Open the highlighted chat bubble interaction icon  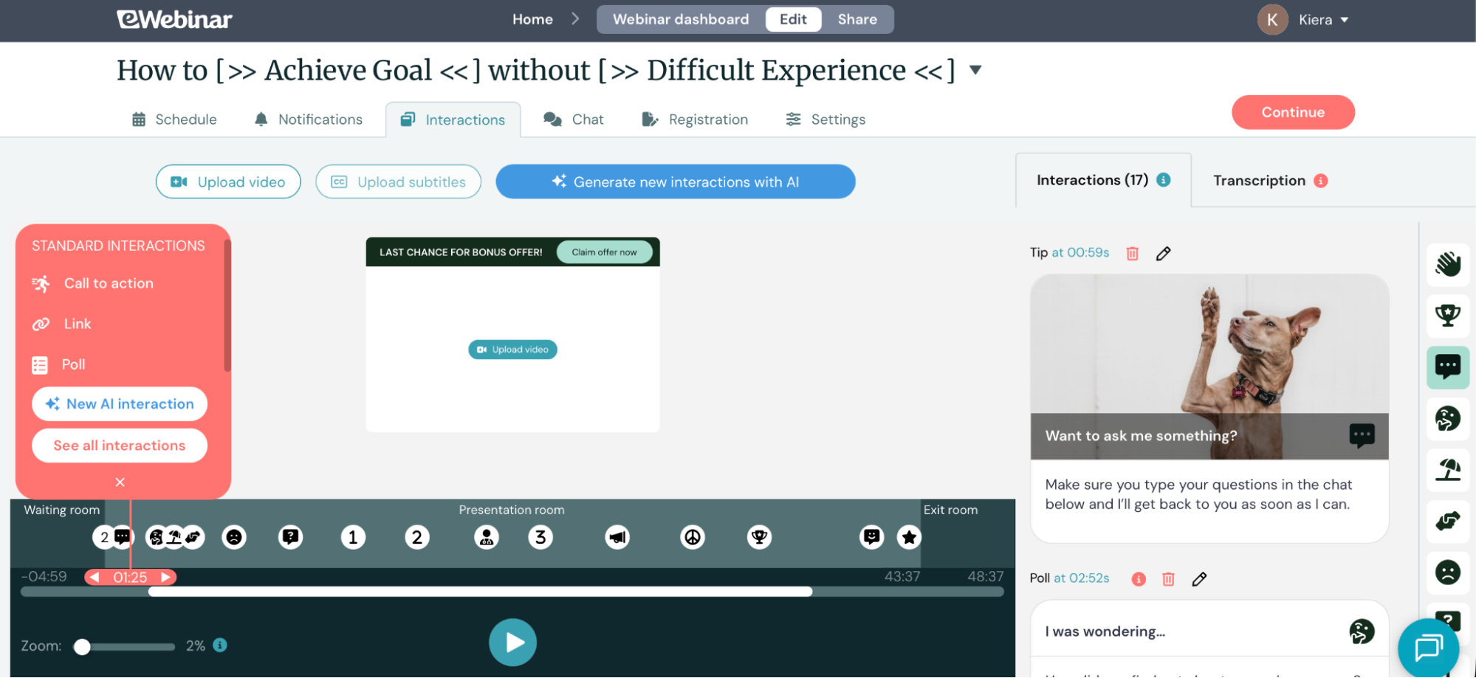[1447, 367]
